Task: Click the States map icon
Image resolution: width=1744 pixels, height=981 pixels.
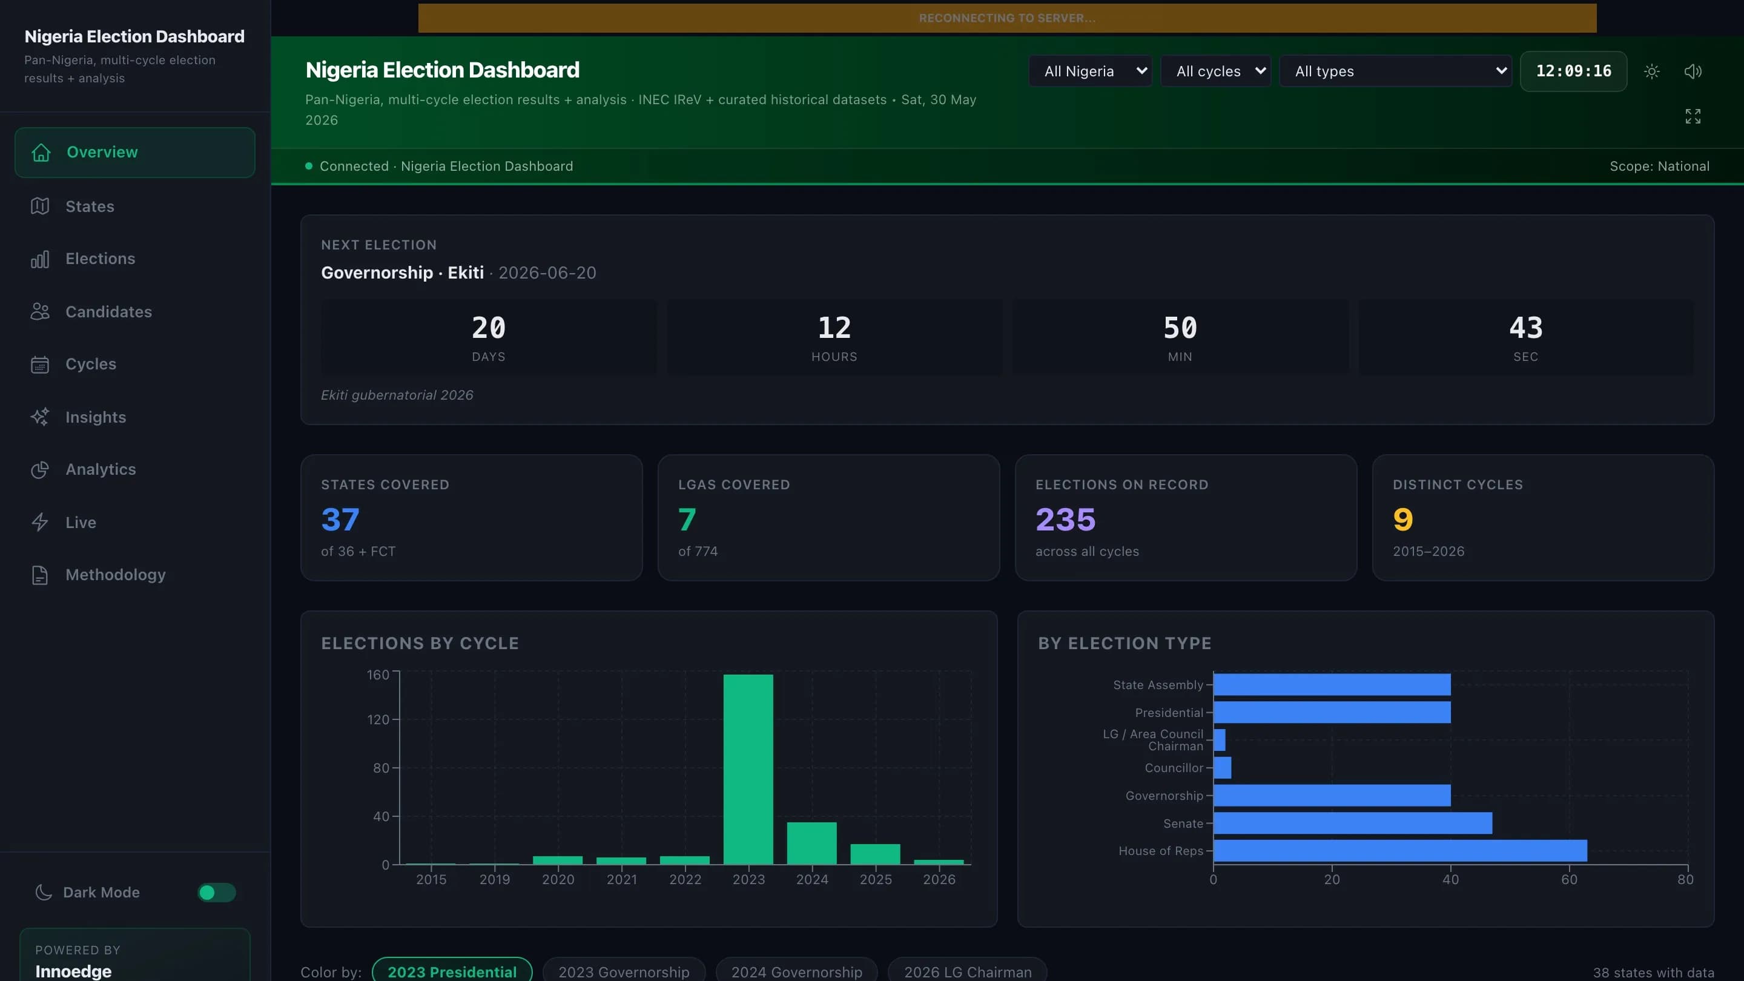Action: (40, 206)
